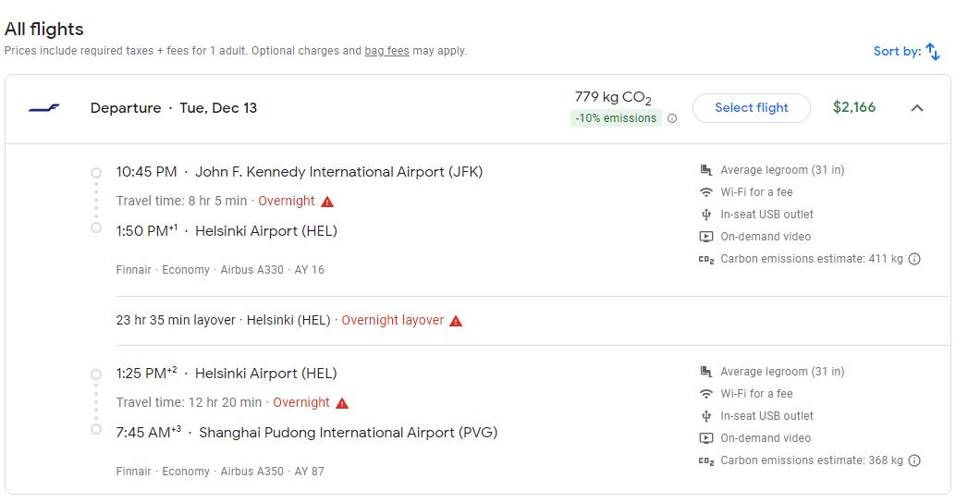Click the emissions info icon beside -10% emissions
Screen dimensions: 956x503
[672, 118]
